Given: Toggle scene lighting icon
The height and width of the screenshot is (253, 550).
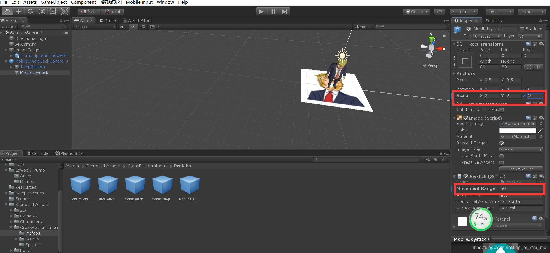Looking at the screenshot, I should [x=133, y=26].
